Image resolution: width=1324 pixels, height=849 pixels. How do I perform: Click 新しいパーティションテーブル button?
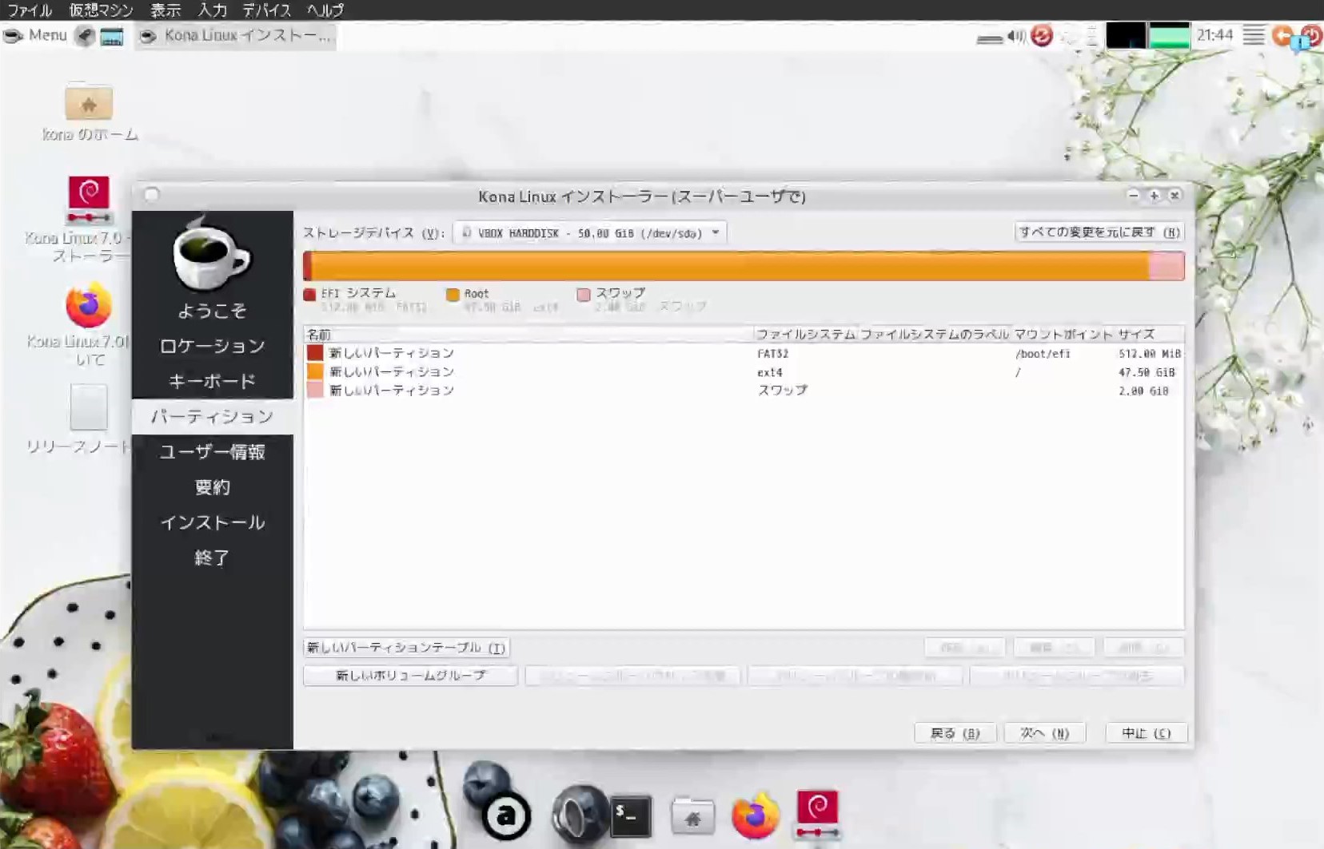click(x=406, y=647)
